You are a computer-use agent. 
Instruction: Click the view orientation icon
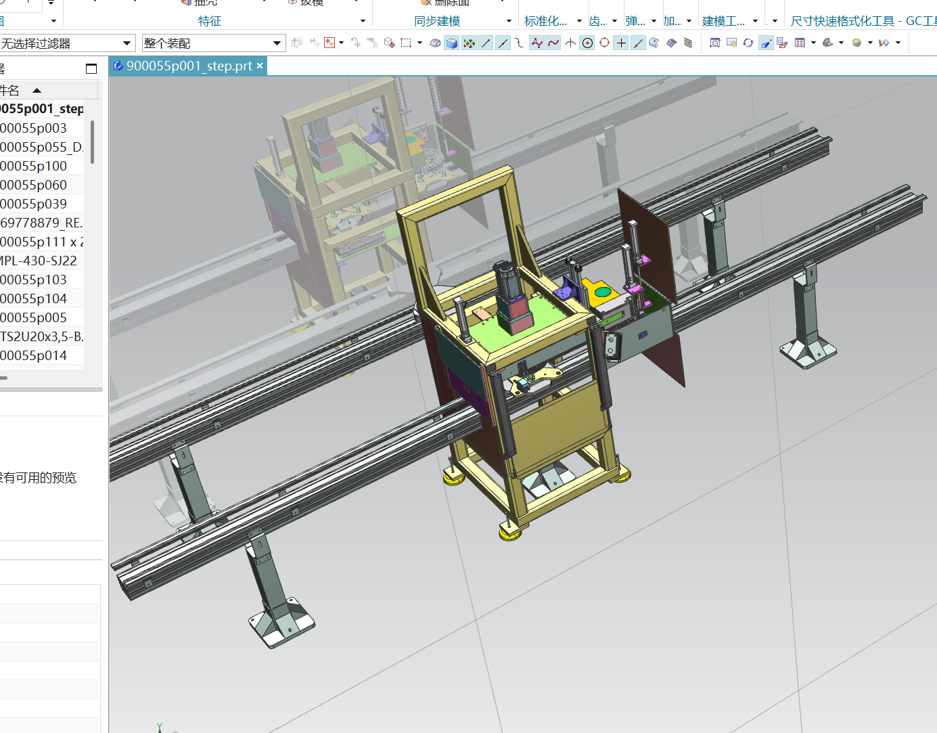click(827, 43)
